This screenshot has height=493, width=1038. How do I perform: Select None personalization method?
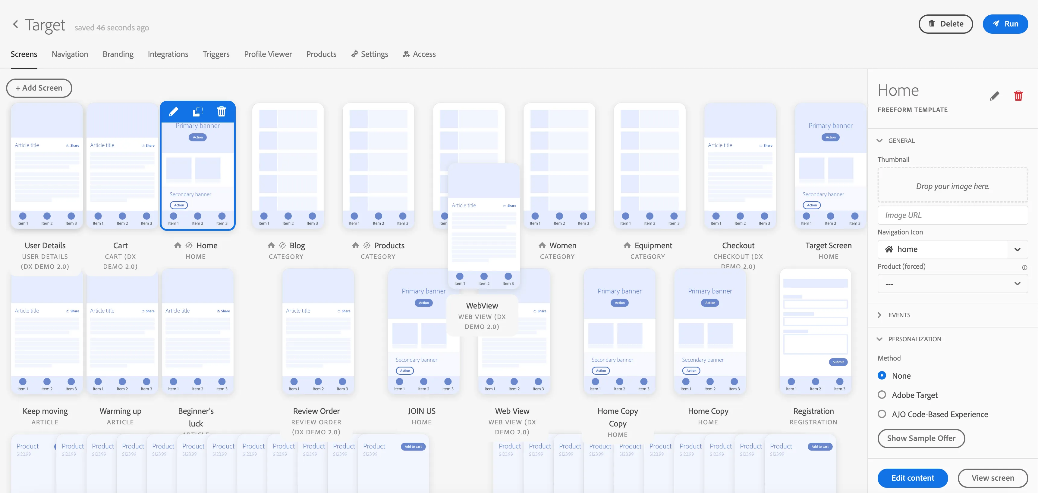click(882, 375)
